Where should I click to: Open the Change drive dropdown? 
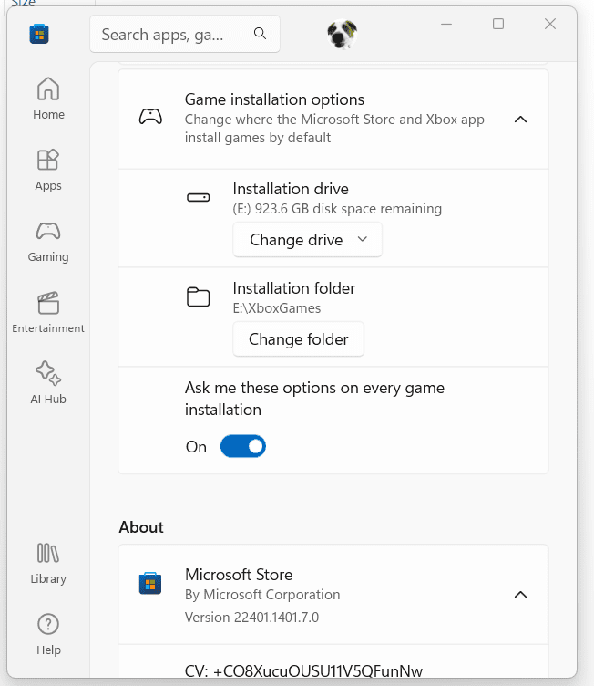click(307, 240)
